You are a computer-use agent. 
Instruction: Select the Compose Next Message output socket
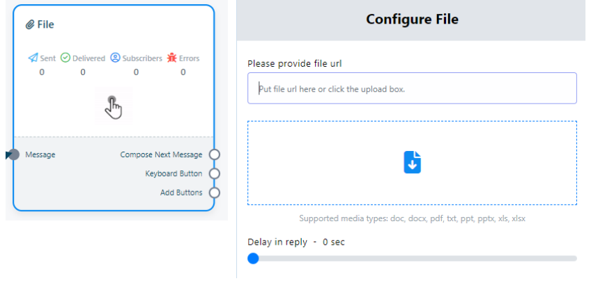click(215, 154)
